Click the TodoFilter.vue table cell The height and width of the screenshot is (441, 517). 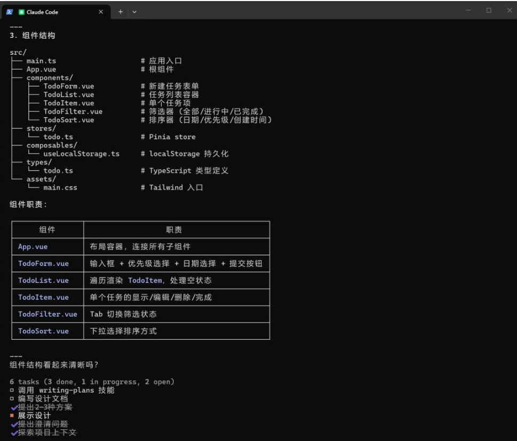[48, 314]
